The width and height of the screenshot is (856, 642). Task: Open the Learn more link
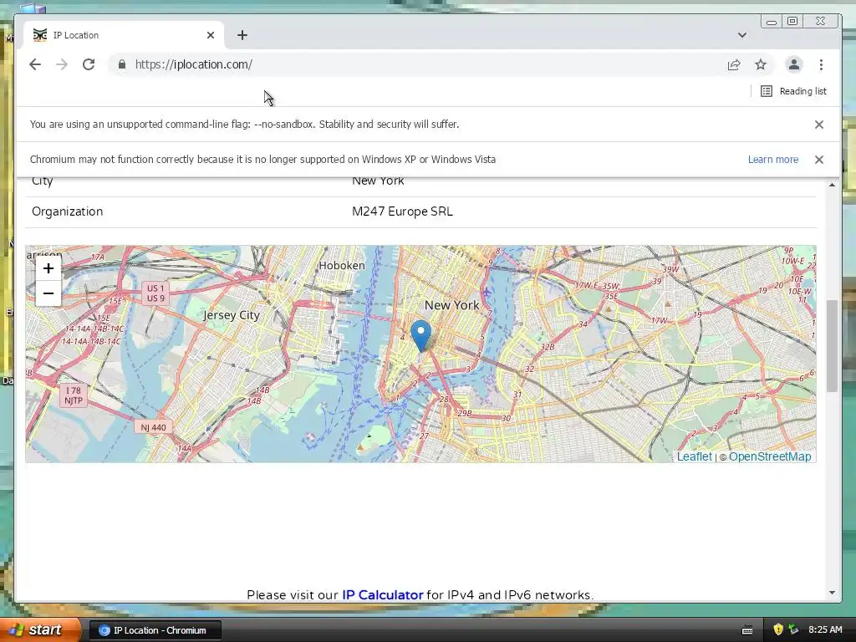(x=773, y=160)
